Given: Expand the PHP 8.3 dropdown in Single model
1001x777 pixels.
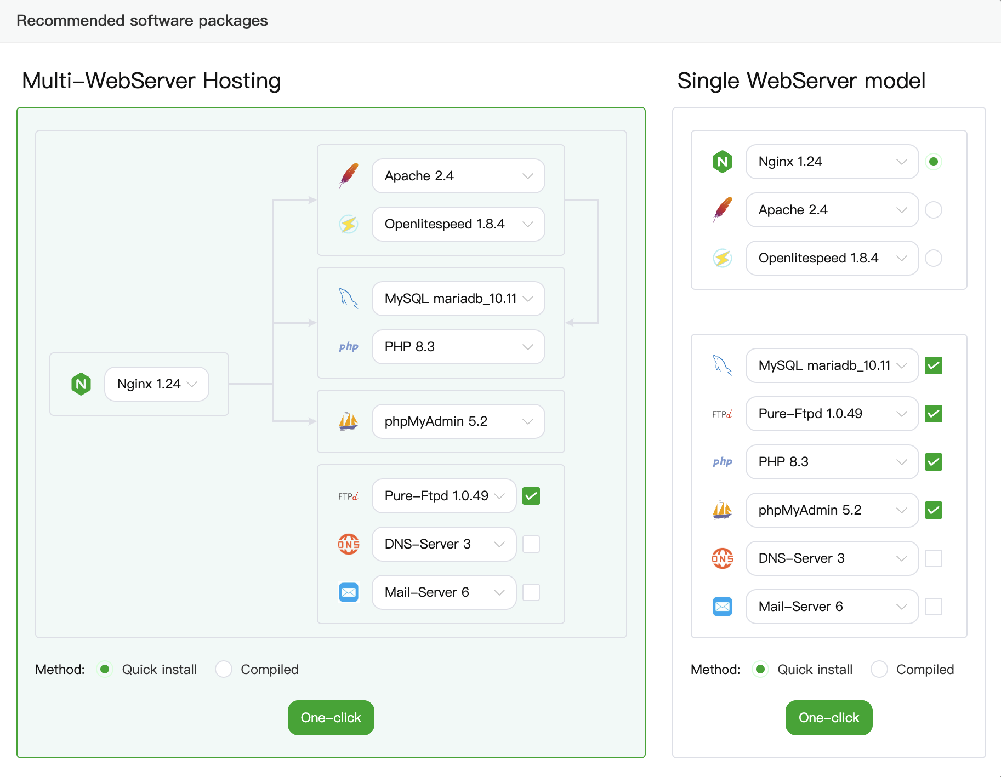Looking at the screenshot, I should pos(902,462).
